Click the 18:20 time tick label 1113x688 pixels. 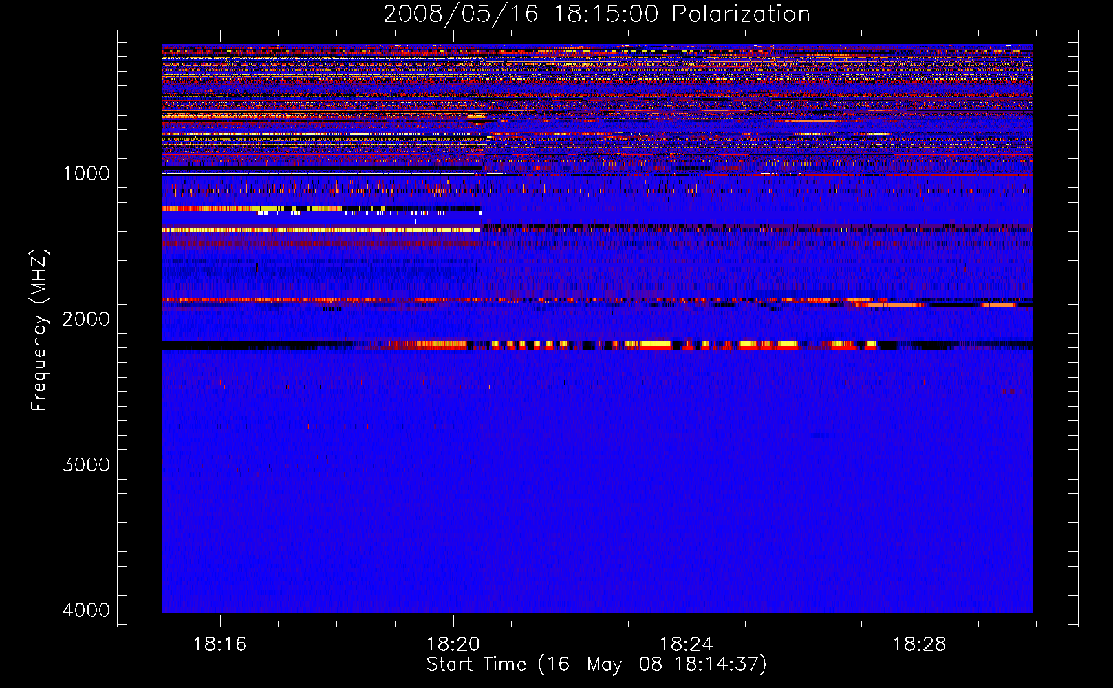coord(453,645)
